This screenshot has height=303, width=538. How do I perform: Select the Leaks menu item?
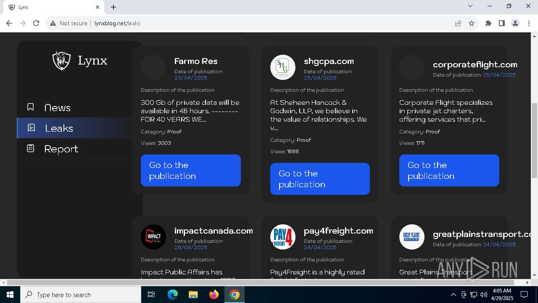(x=74, y=128)
